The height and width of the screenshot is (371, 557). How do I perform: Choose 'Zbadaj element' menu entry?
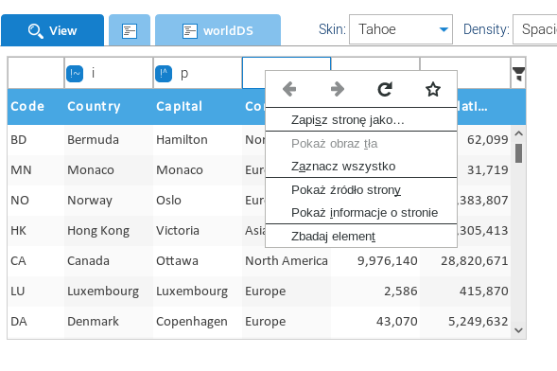click(361, 236)
